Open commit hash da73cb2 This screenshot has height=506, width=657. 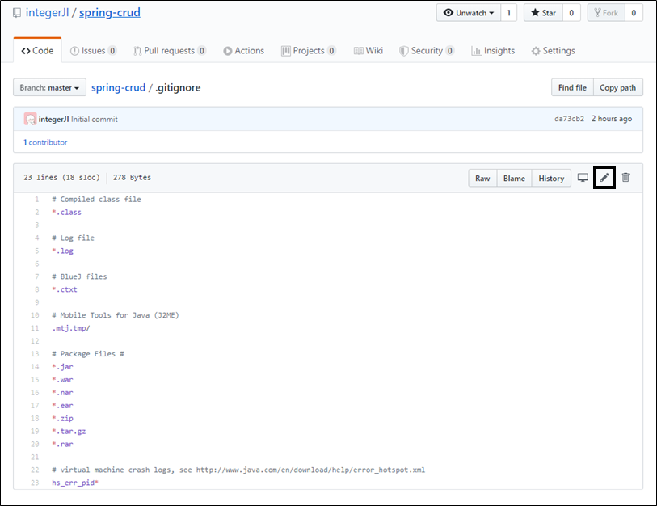pos(569,119)
